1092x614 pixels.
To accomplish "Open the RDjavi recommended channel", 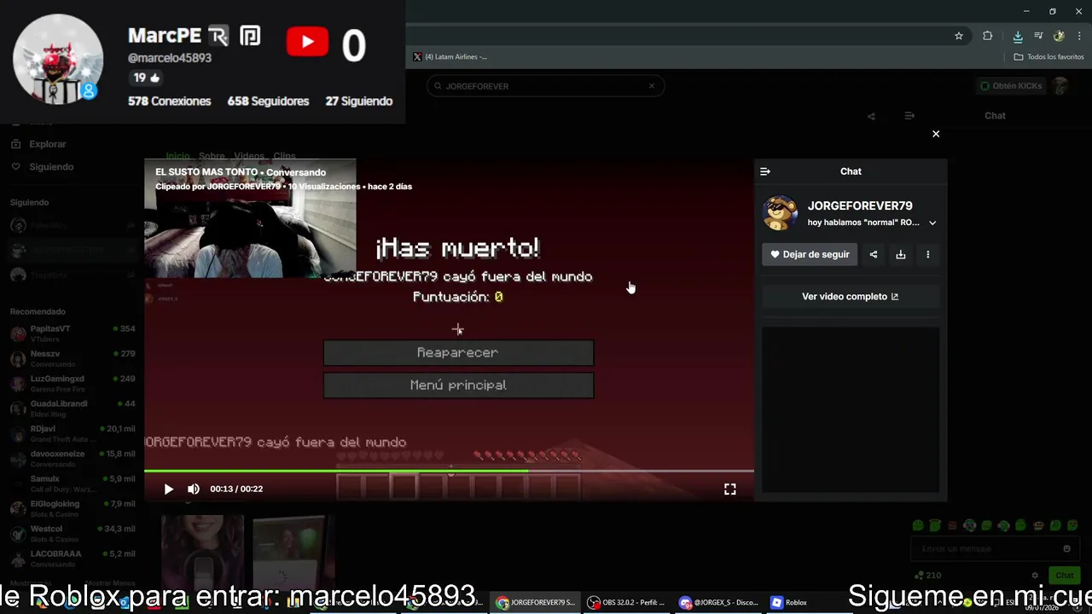I will point(72,433).
